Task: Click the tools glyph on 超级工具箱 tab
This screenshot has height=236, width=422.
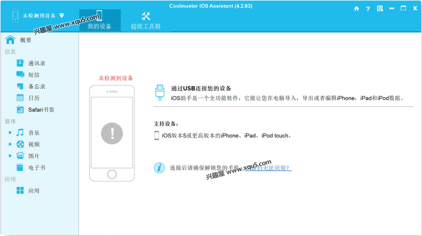Action: [x=146, y=16]
